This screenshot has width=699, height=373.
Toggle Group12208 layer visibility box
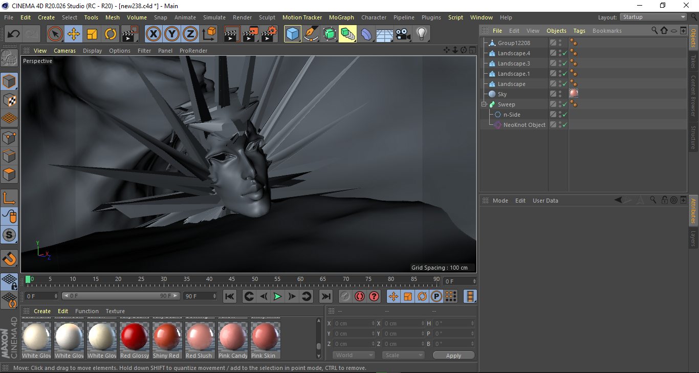553,43
